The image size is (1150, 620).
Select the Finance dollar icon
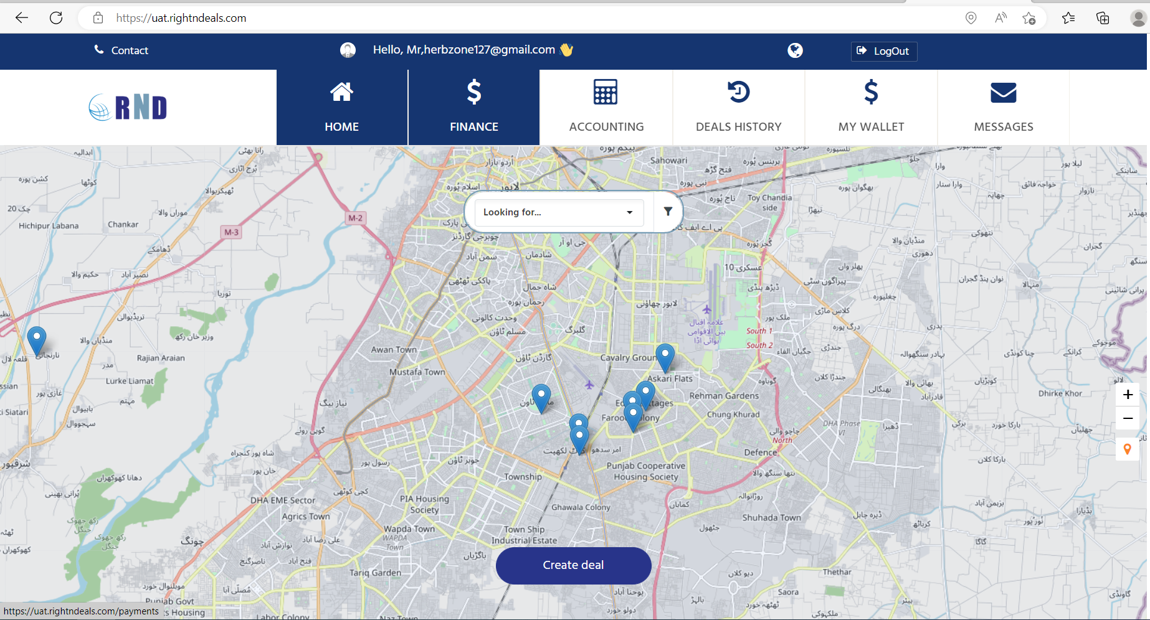coord(473,92)
